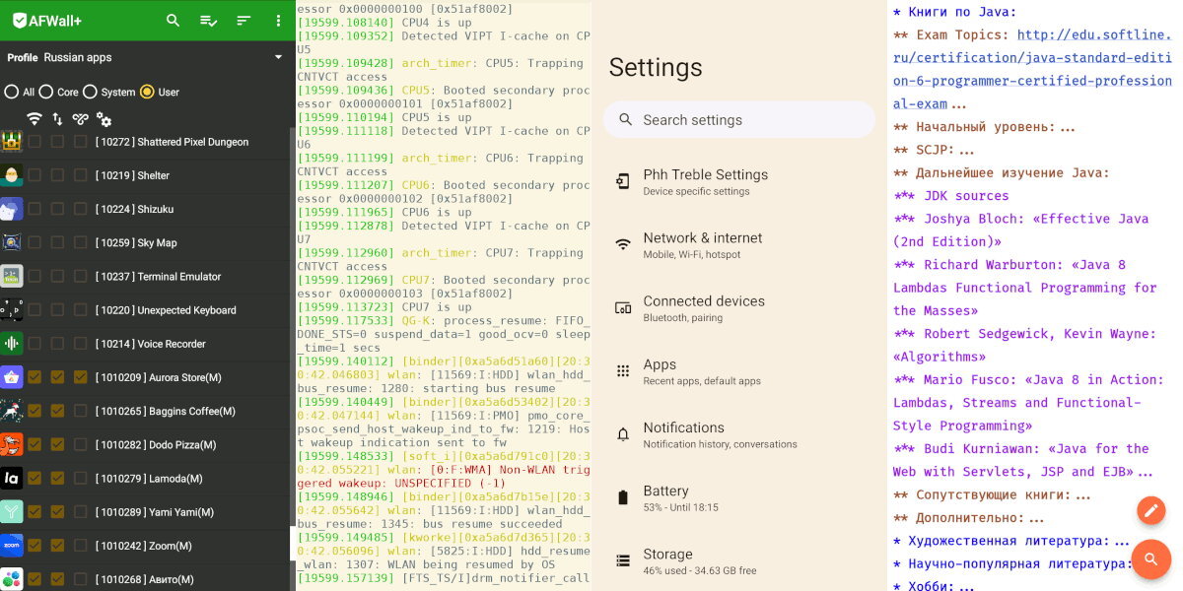Click the Dodo Pizza app icon
The height and width of the screenshot is (591, 1183).
11,445
